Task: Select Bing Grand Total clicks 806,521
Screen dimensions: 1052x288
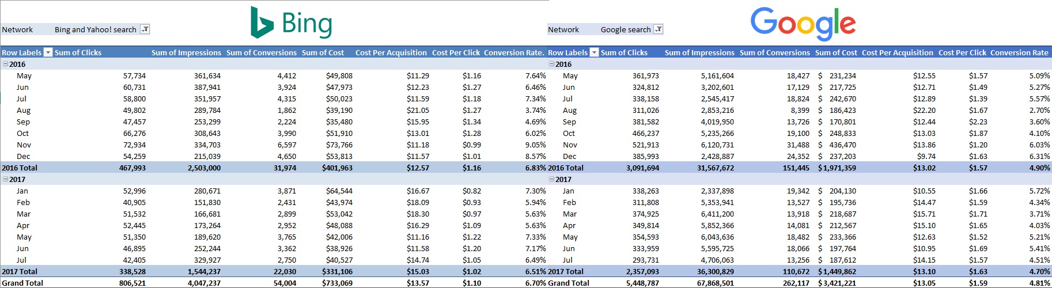Action: [x=133, y=283]
